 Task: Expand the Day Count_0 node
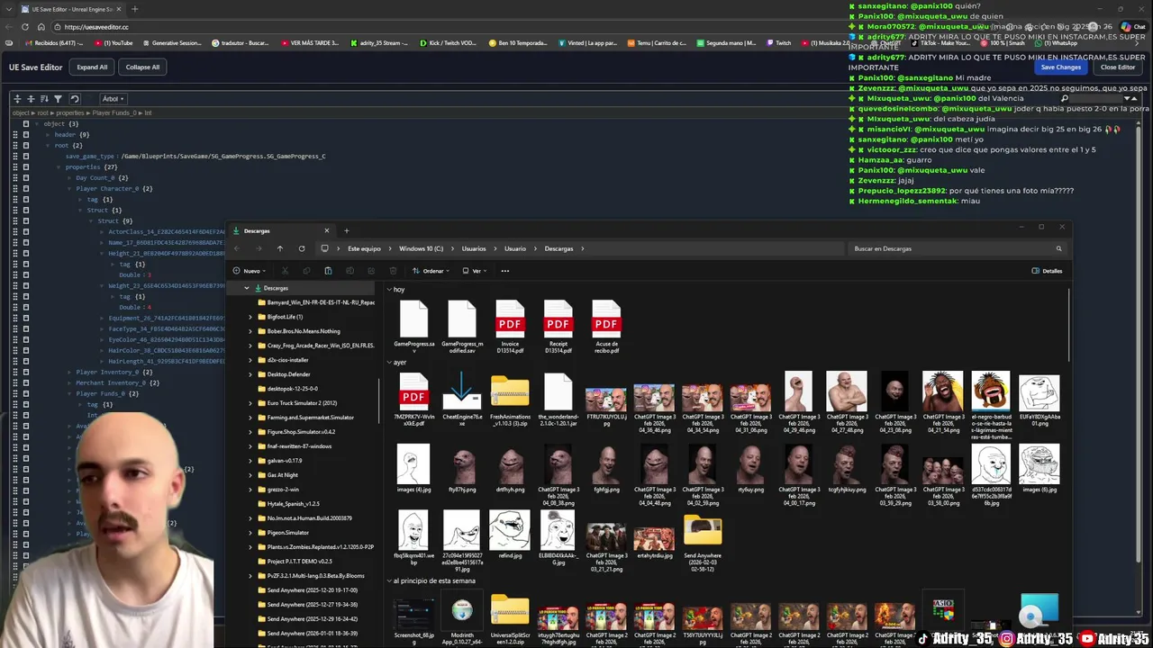(x=68, y=177)
